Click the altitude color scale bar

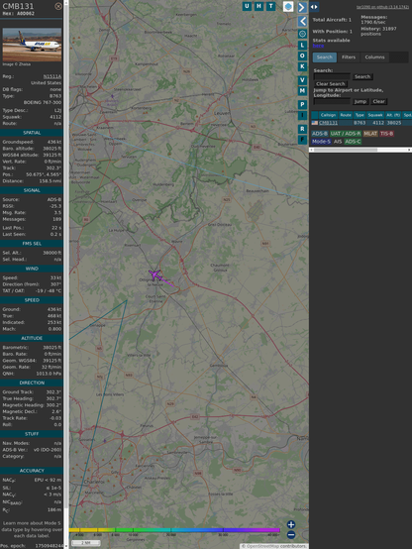tap(174, 530)
